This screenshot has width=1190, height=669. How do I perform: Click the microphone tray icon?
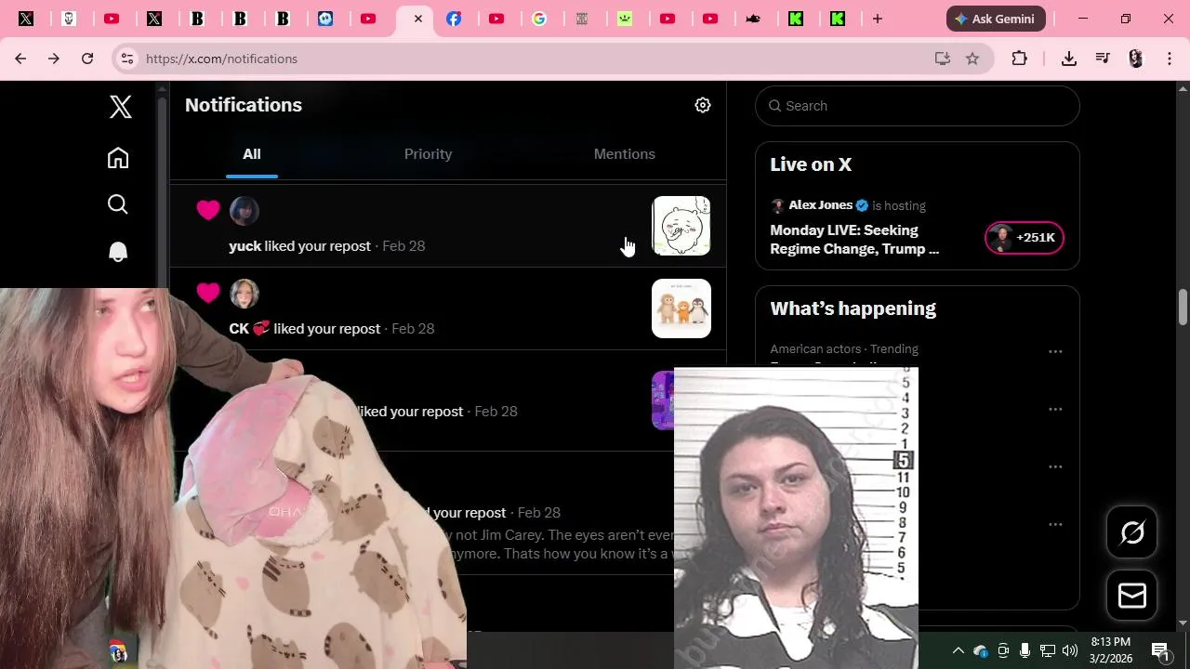point(1025,650)
